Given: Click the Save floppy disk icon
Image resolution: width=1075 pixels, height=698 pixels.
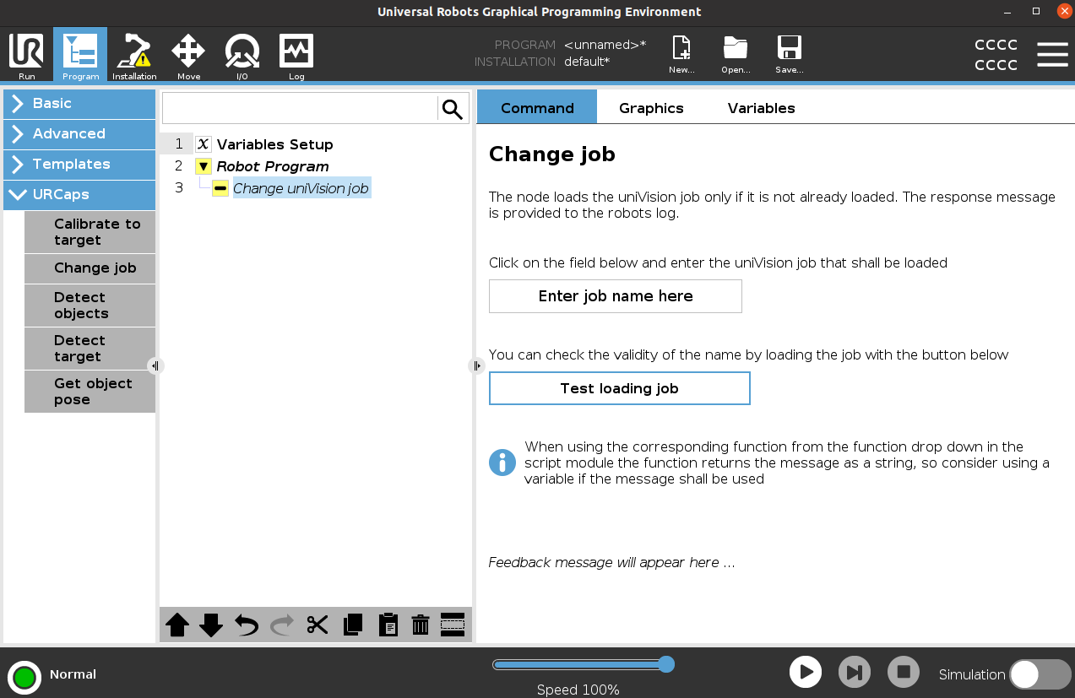Looking at the screenshot, I should (790, 56).
